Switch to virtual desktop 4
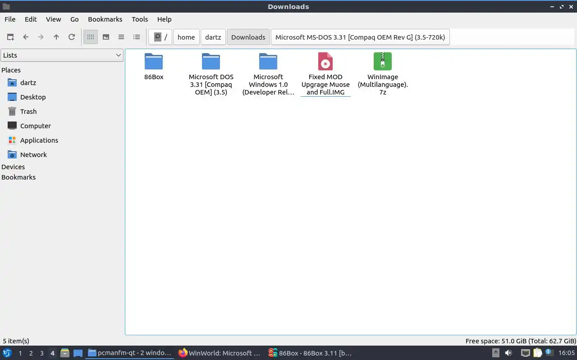Image resolution: width=577 pixels, height=360 pixels. pyautogui.click(x=52, y=353)
